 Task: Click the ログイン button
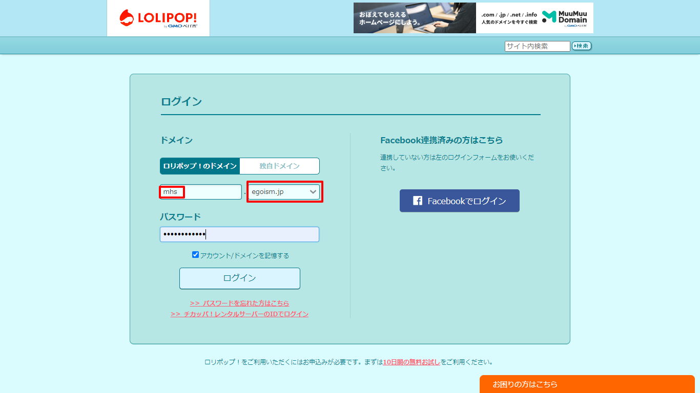(x=239, y=278)
